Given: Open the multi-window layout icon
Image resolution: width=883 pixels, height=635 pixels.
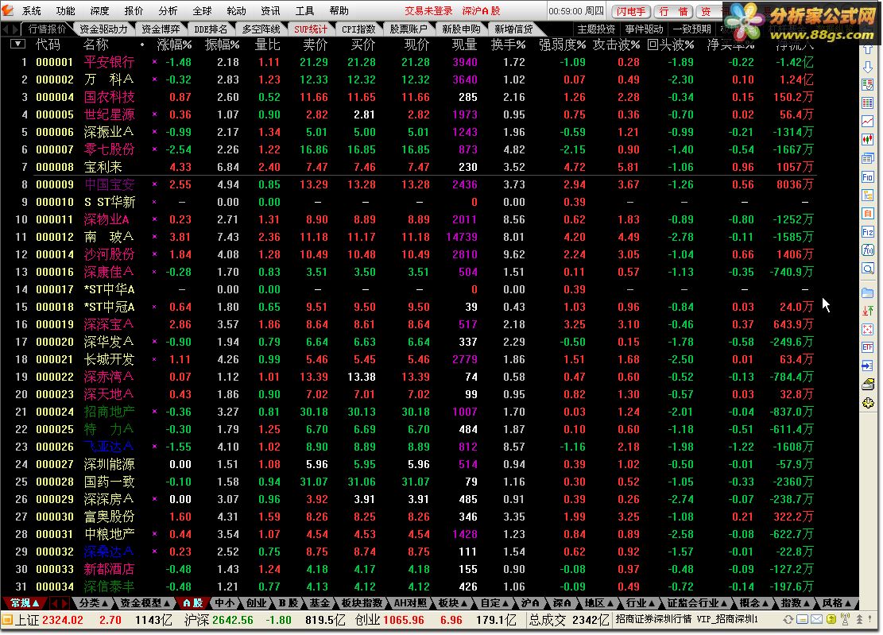Looking at the screenshot, I should click(868, 159).
